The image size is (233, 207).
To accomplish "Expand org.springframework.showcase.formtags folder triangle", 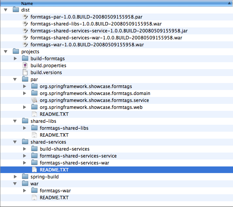I will [x=24, y=86].
